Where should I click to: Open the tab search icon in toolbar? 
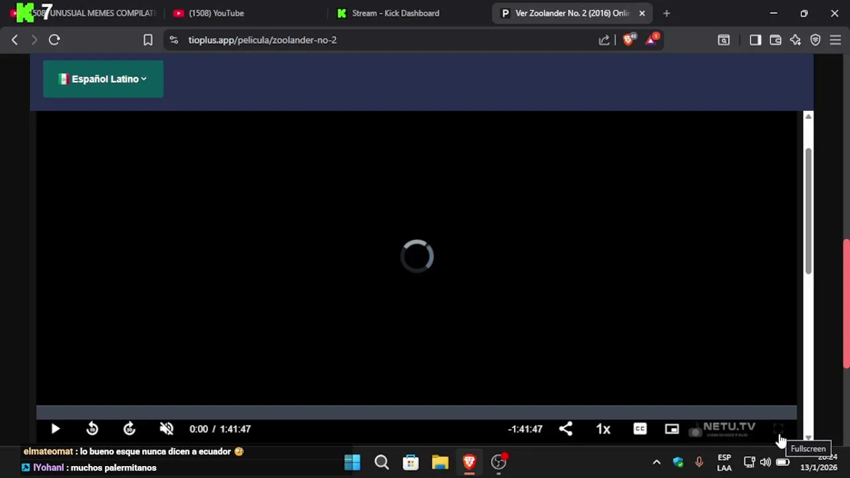click(724, 40)
